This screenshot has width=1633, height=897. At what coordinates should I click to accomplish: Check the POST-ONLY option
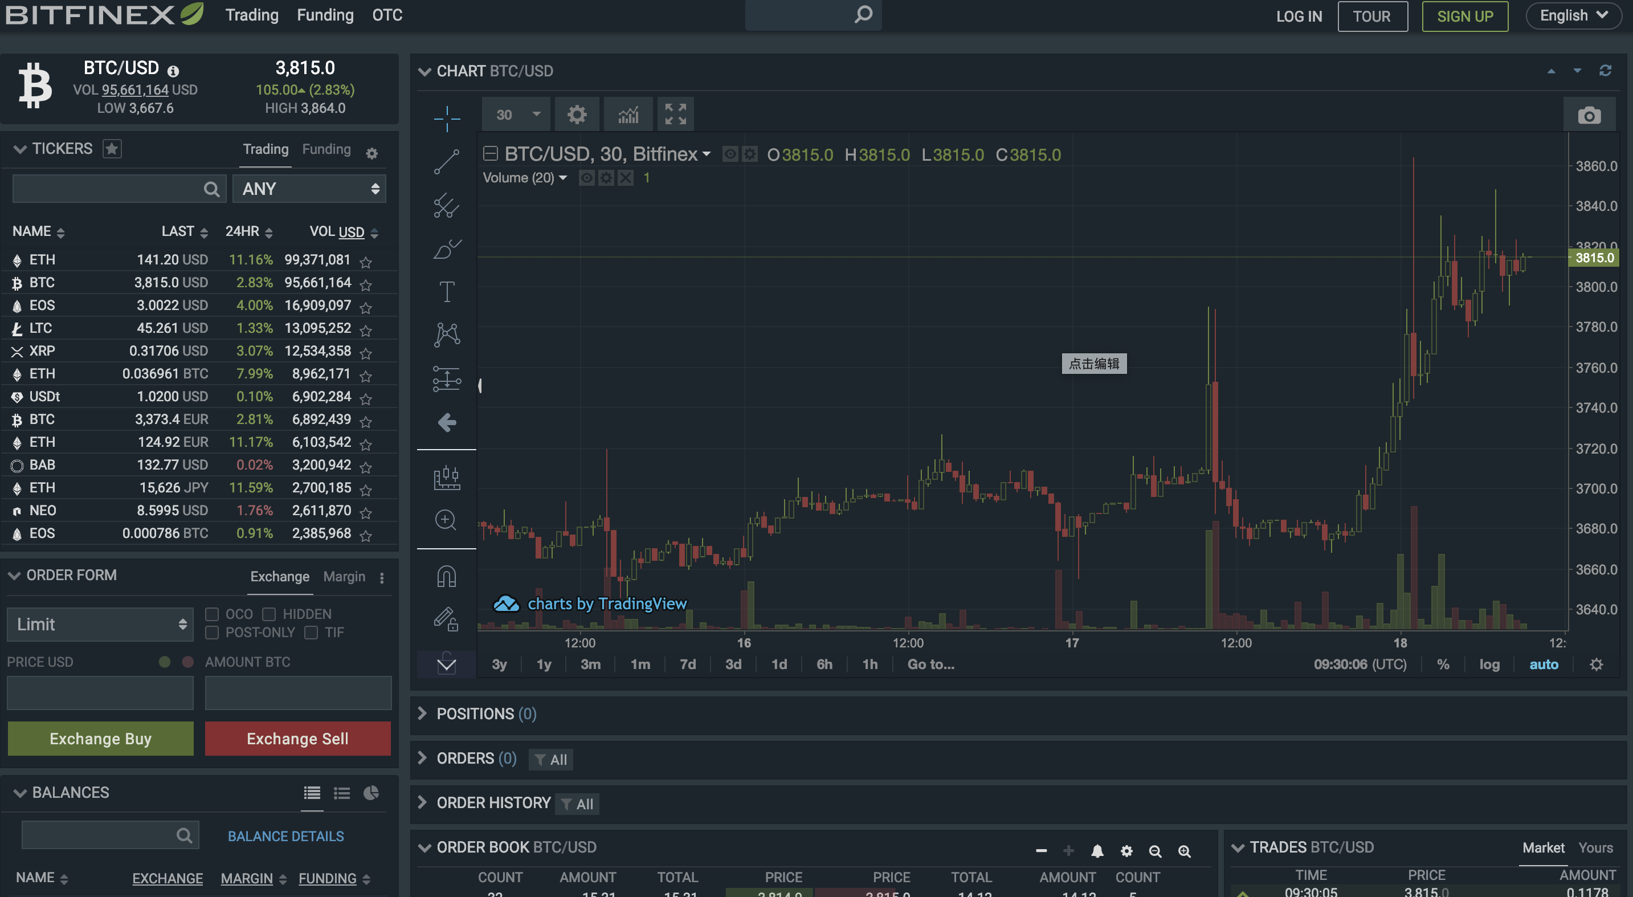[x=212, y=632]
